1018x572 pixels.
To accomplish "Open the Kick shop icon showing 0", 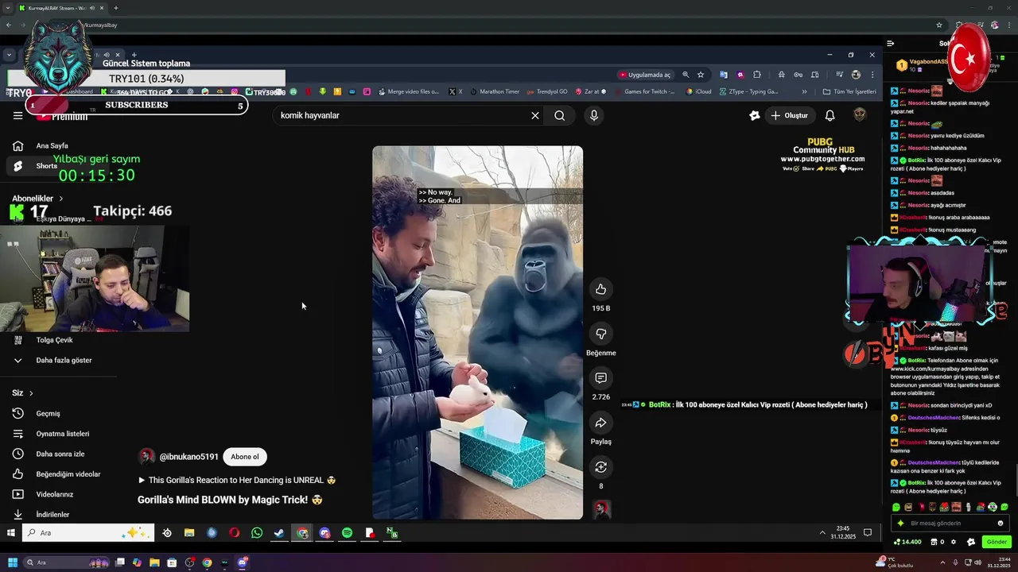I will (937, 542).
